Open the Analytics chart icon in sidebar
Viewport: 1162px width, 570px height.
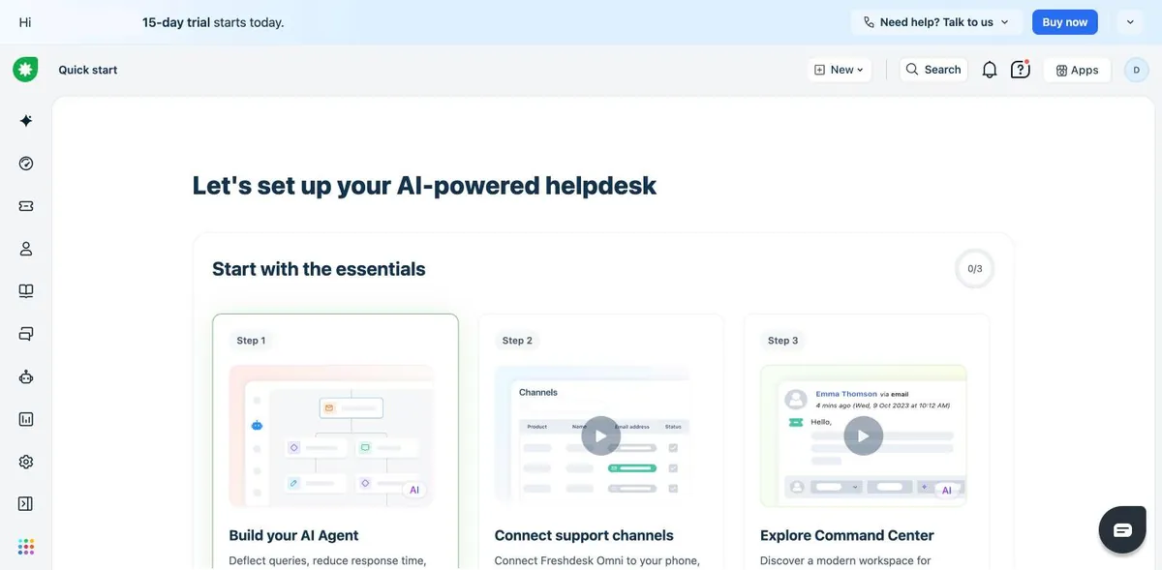(x=26, y=419)
